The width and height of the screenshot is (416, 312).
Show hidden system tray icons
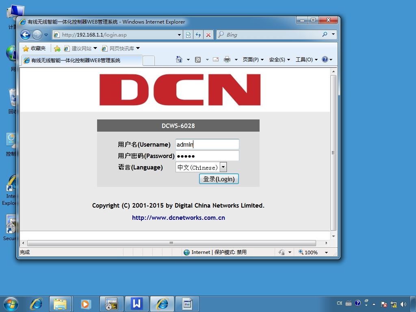(x=374, y=304)
